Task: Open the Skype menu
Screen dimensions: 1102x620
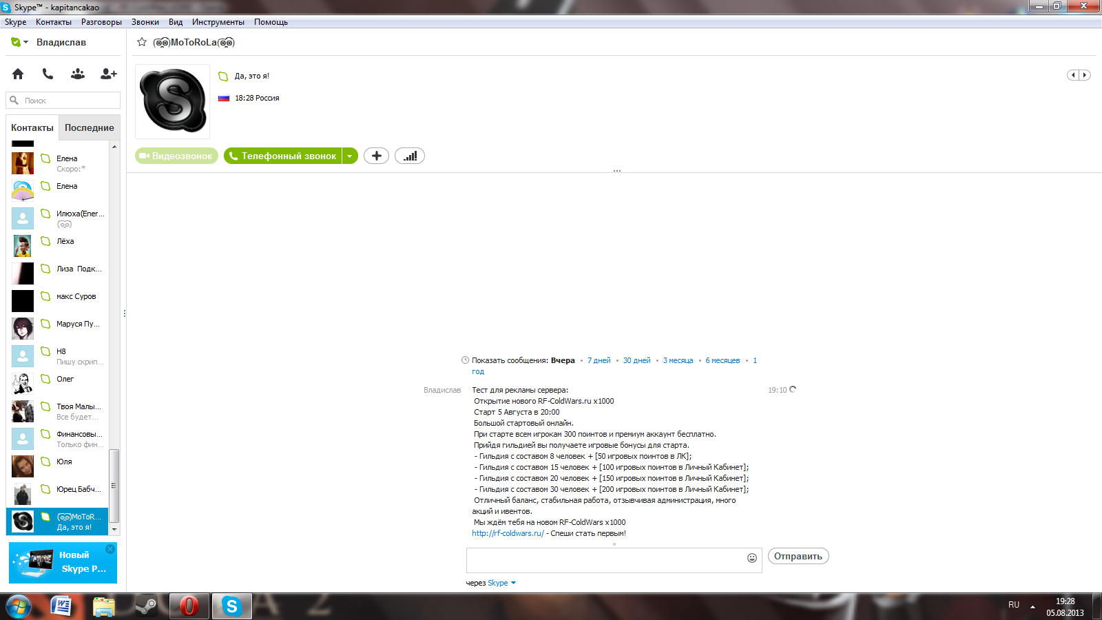Action: (x=15, y=22)
